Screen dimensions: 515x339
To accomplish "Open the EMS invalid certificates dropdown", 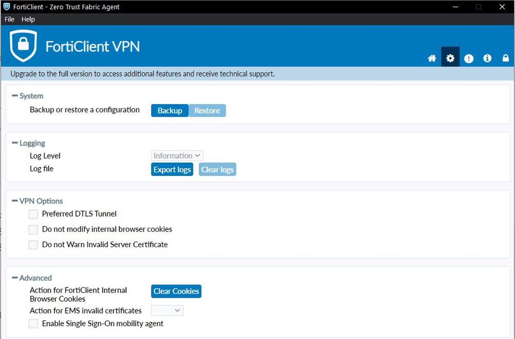I will tap(167, 311).
